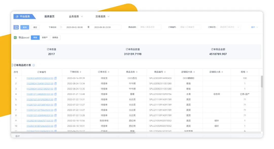This screenshot has width=274, height=149.
Task: Open the order link in row 9
Action: (x=40, y=121)
